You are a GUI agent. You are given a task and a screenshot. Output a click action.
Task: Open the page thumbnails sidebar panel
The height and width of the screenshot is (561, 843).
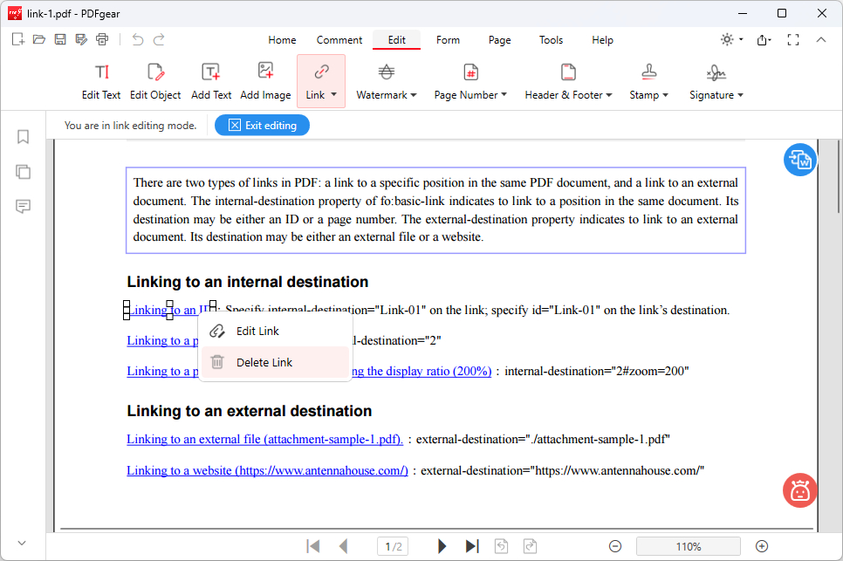point(23,172)
